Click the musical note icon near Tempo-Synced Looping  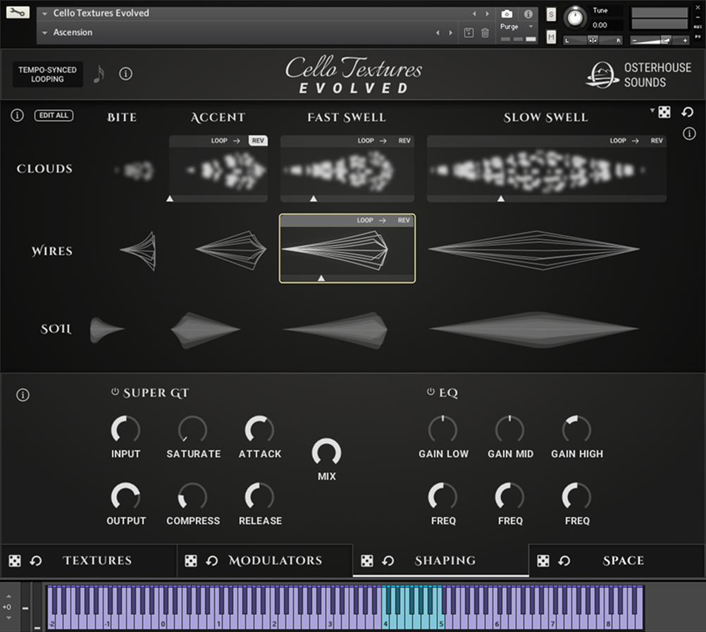[x=99, y=74]
